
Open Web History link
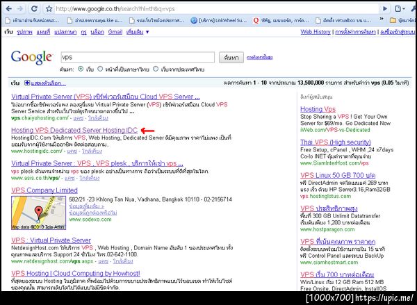tap(316, 32)
